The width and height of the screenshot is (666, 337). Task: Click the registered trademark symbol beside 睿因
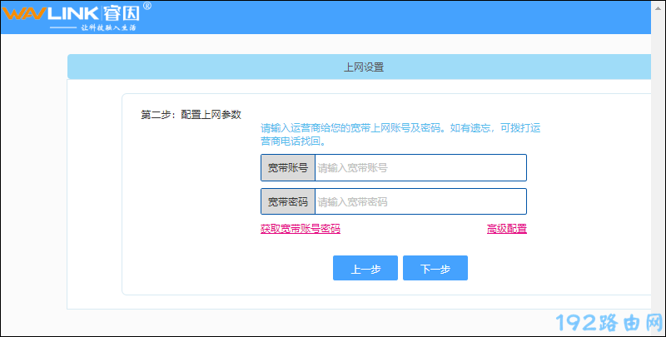147,7
